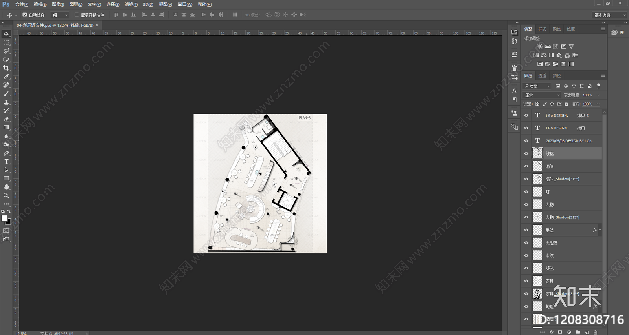The width and height of the screenshot is (629, 335).
Task: Select the Gradient tool
Action: coord(6,127)
